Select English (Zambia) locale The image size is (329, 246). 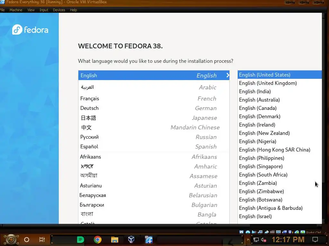click(x=280, y=183)
